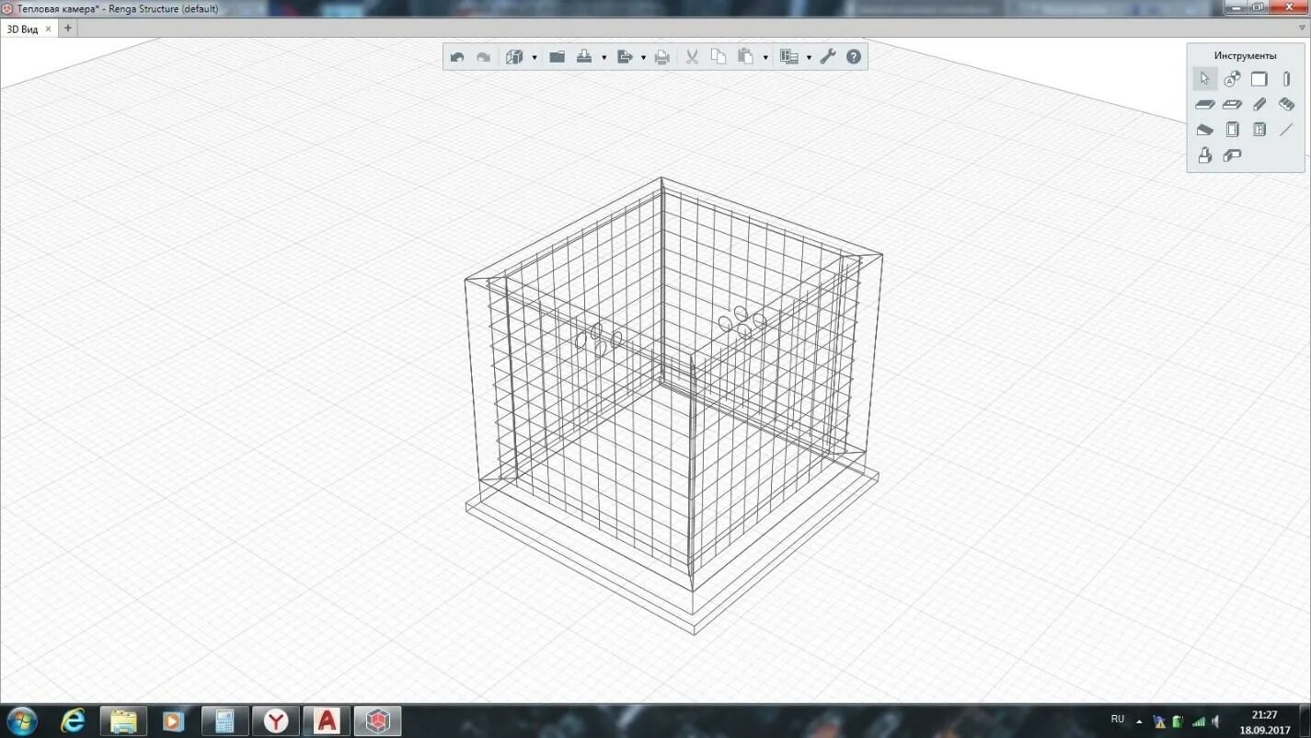
Task: Open project with the folder icon
Action: point(557,57)
